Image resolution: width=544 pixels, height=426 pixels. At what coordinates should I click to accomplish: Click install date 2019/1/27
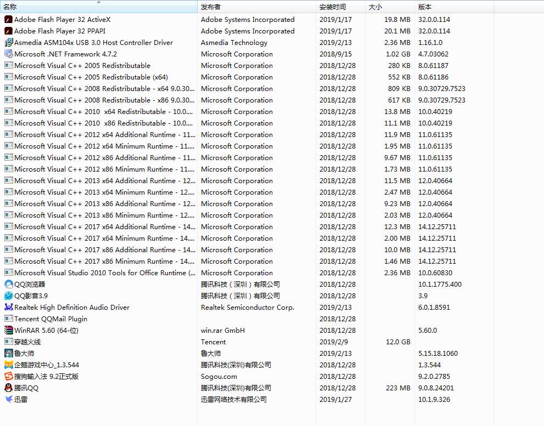(335, 399)
